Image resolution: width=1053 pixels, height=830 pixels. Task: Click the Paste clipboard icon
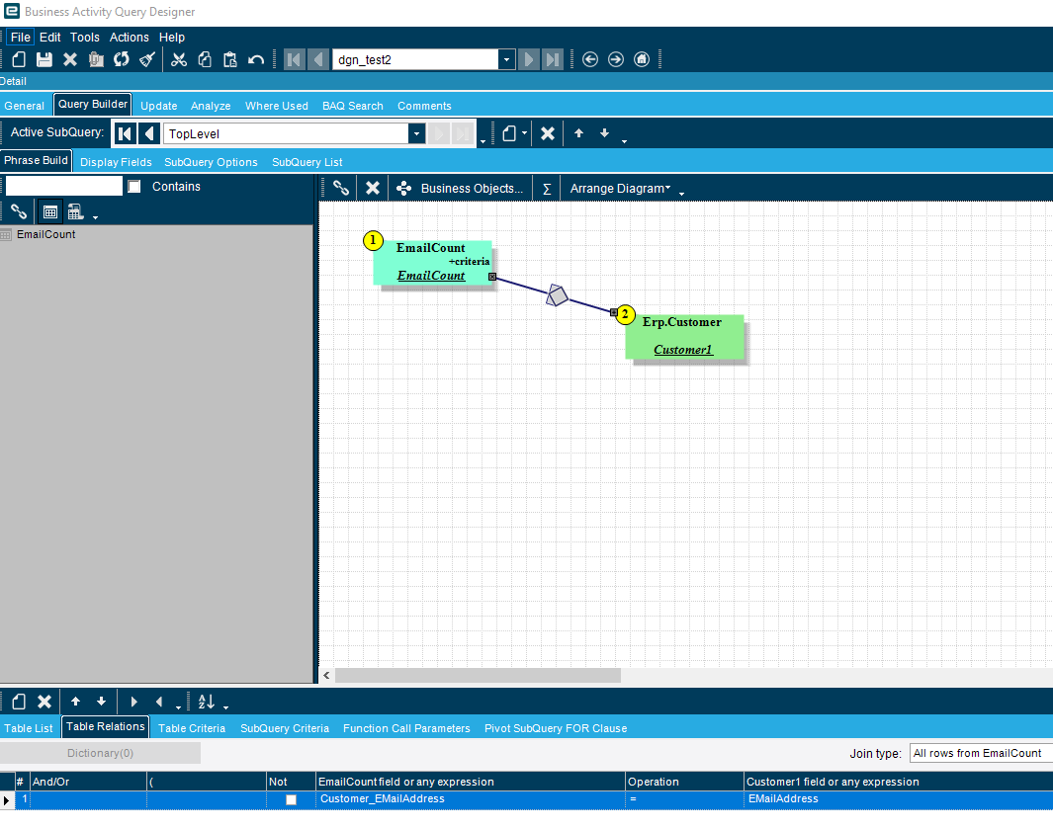click(230, 59)
